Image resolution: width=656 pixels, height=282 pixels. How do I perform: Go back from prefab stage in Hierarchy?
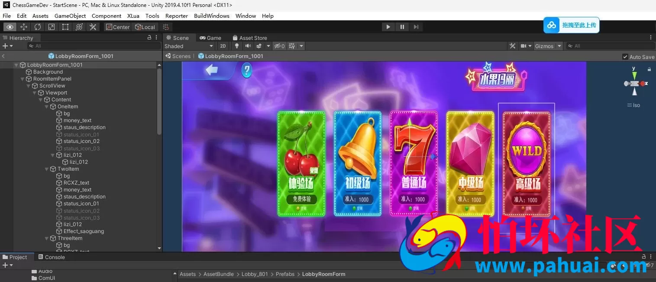[x=3, y=56]
